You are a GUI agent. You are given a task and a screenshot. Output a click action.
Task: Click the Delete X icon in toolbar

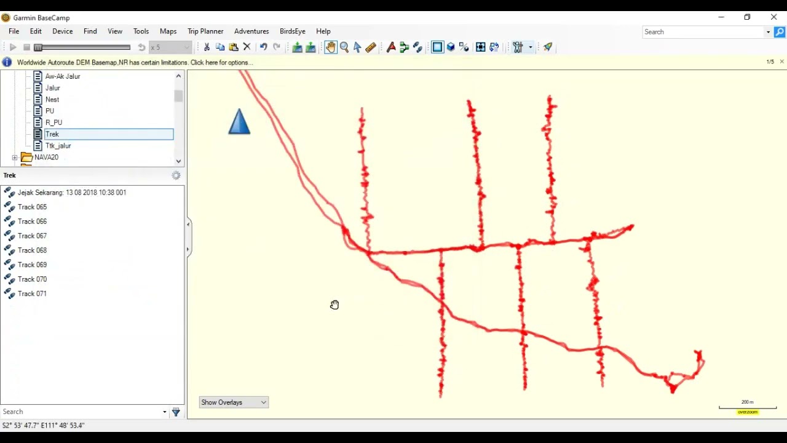point(247,47)
